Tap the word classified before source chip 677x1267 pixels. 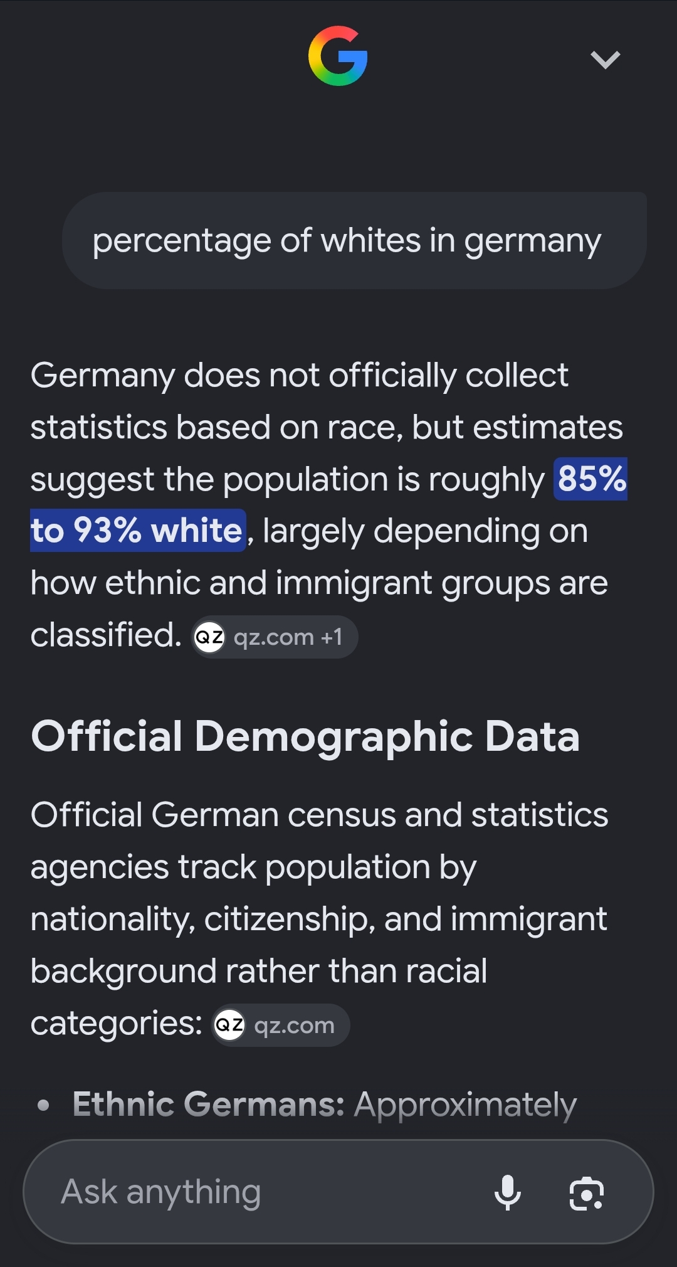tap(106, 635)
